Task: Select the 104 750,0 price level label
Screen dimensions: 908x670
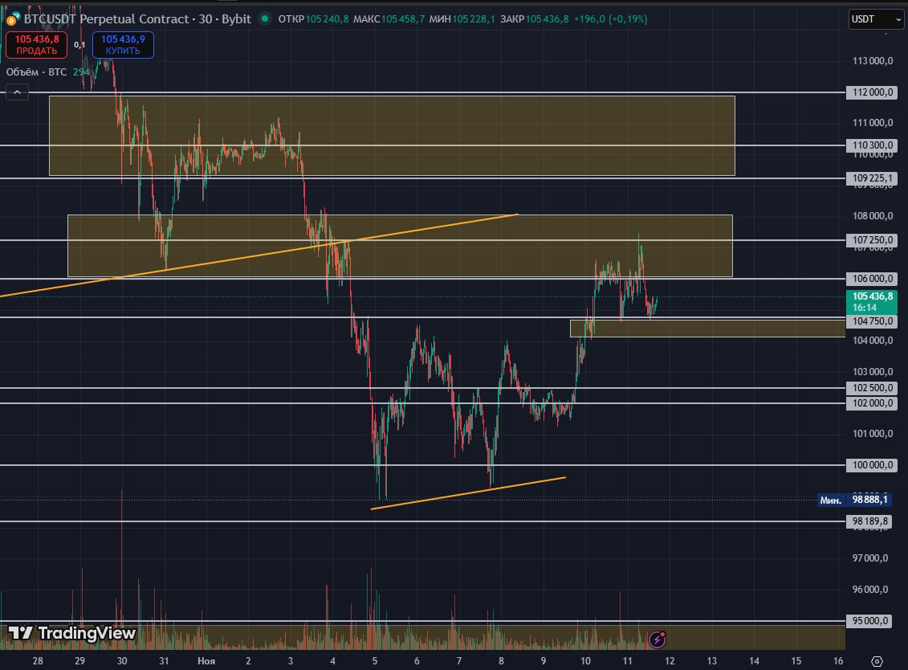Action: [x=872, y=321]
